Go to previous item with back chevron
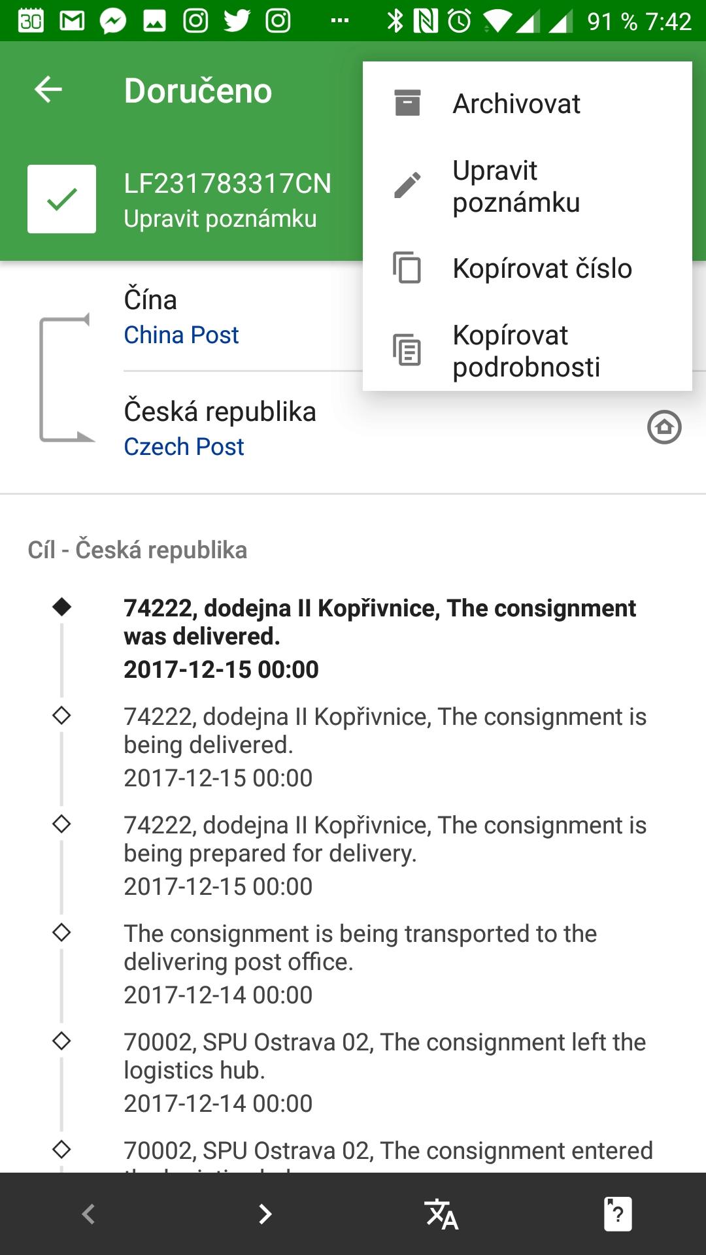Image resolution: width=706 pixels, height=1255 pixels. (x=88, y=1214)
